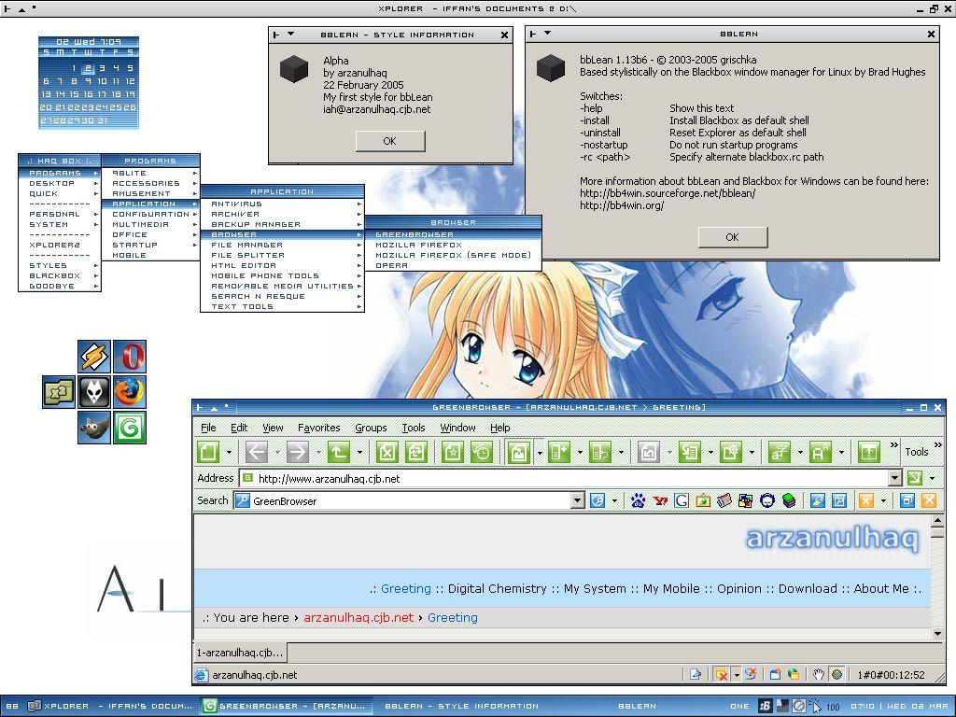Image resolution: width=956 pixels, height=717 pixels.
Task: Click the Google G search icon
Action: [681, 500]
